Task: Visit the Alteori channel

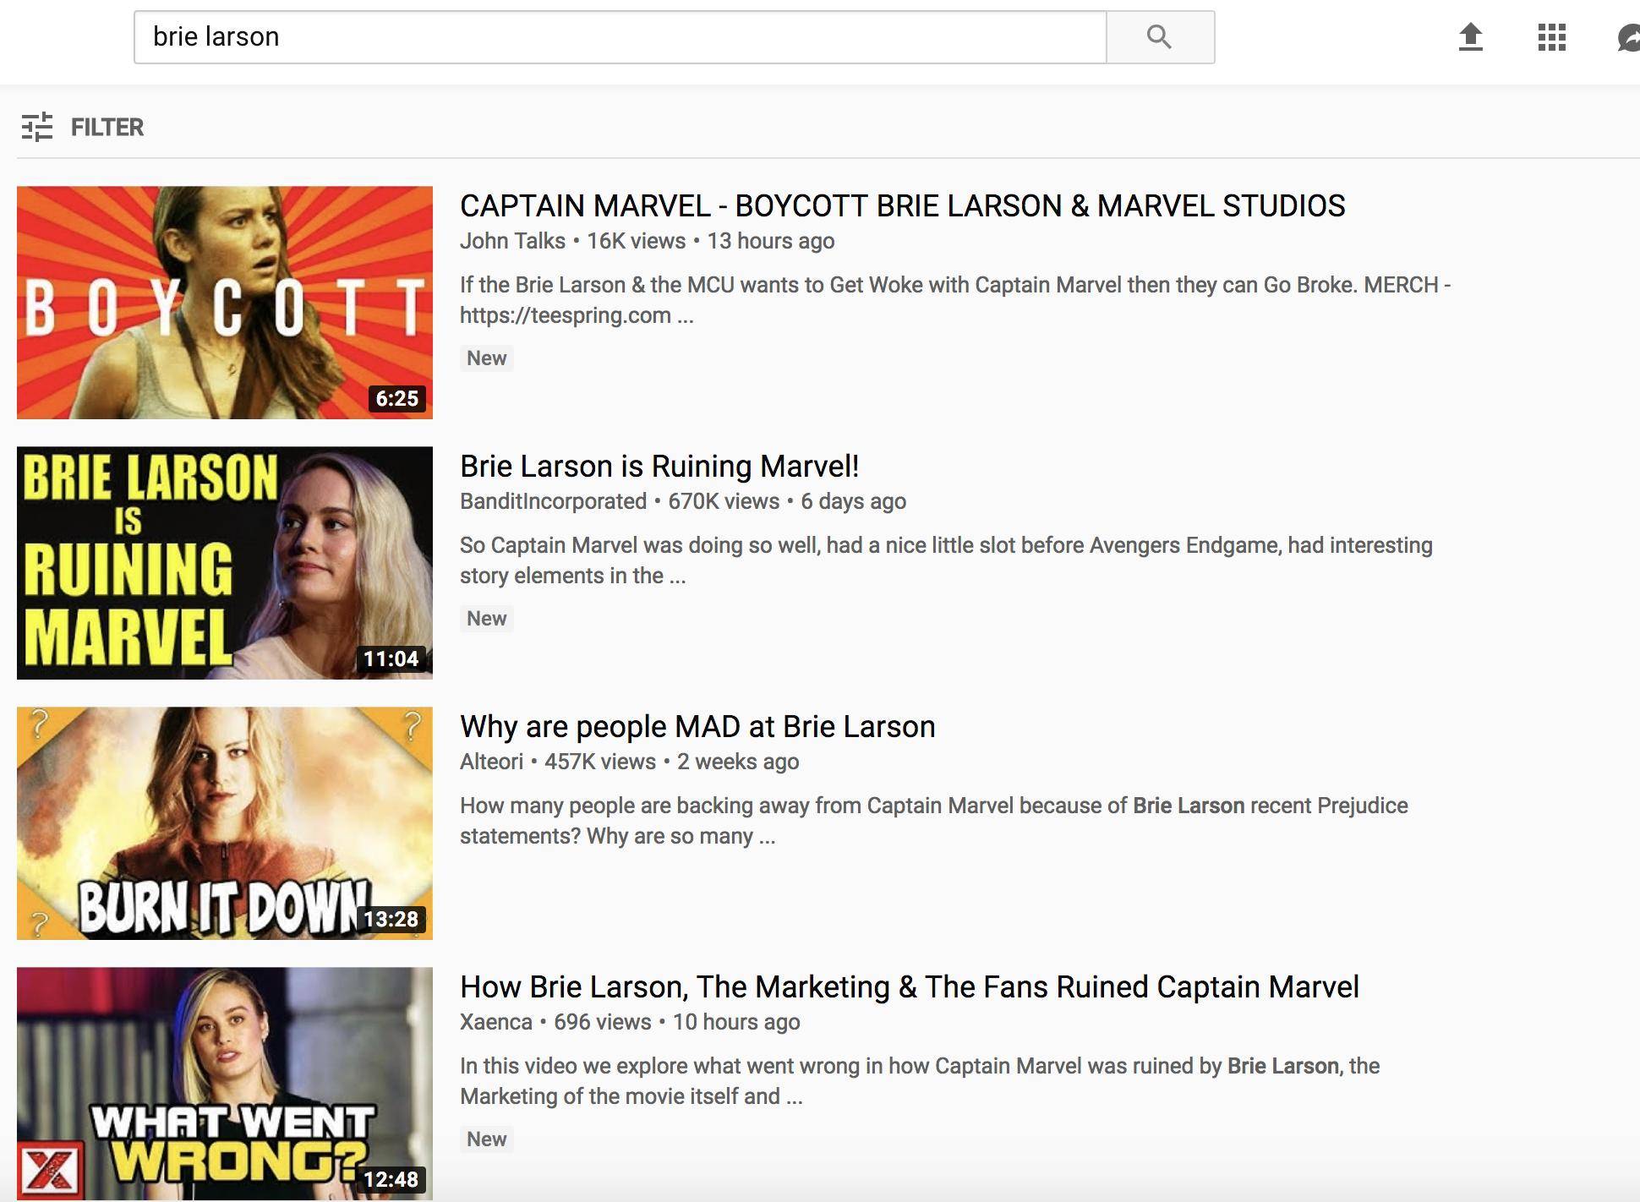Action: (x=491, y=762)
